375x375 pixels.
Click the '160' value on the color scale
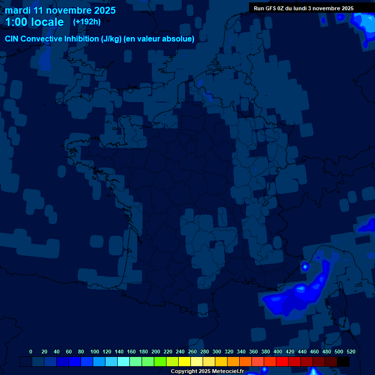[131, 352]
